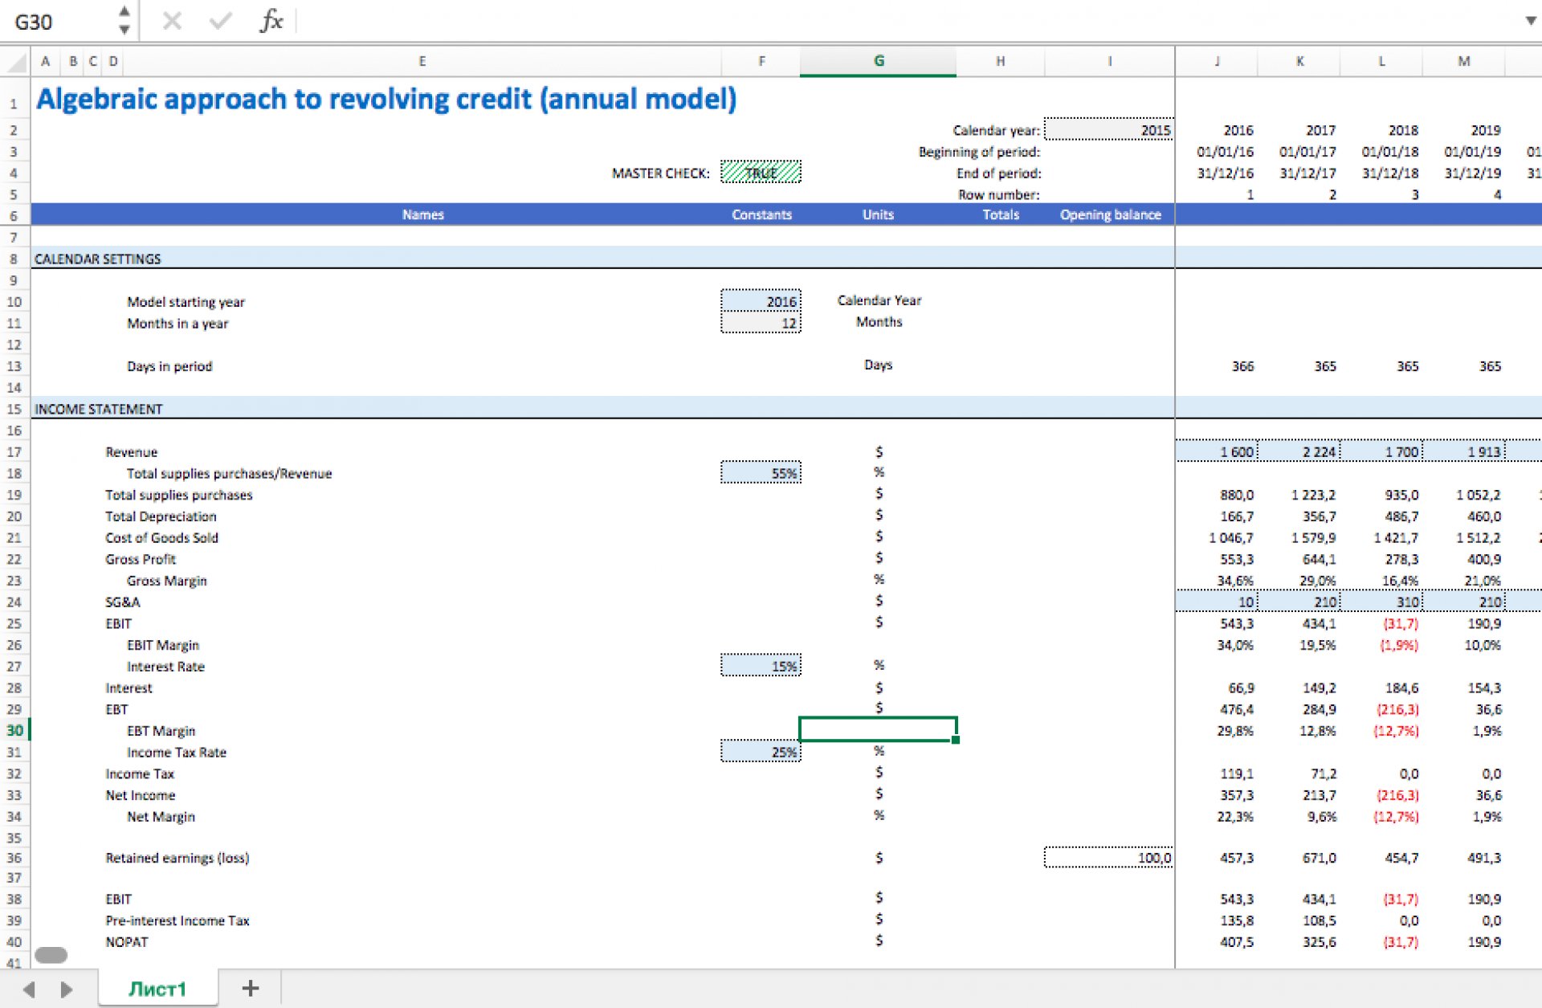Select 2017 Gross Margin value 29,0%

(1318, 580)
